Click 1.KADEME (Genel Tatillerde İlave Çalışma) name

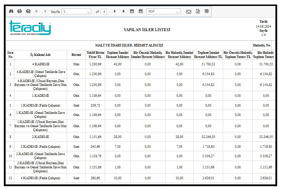(x=40, y=115)
